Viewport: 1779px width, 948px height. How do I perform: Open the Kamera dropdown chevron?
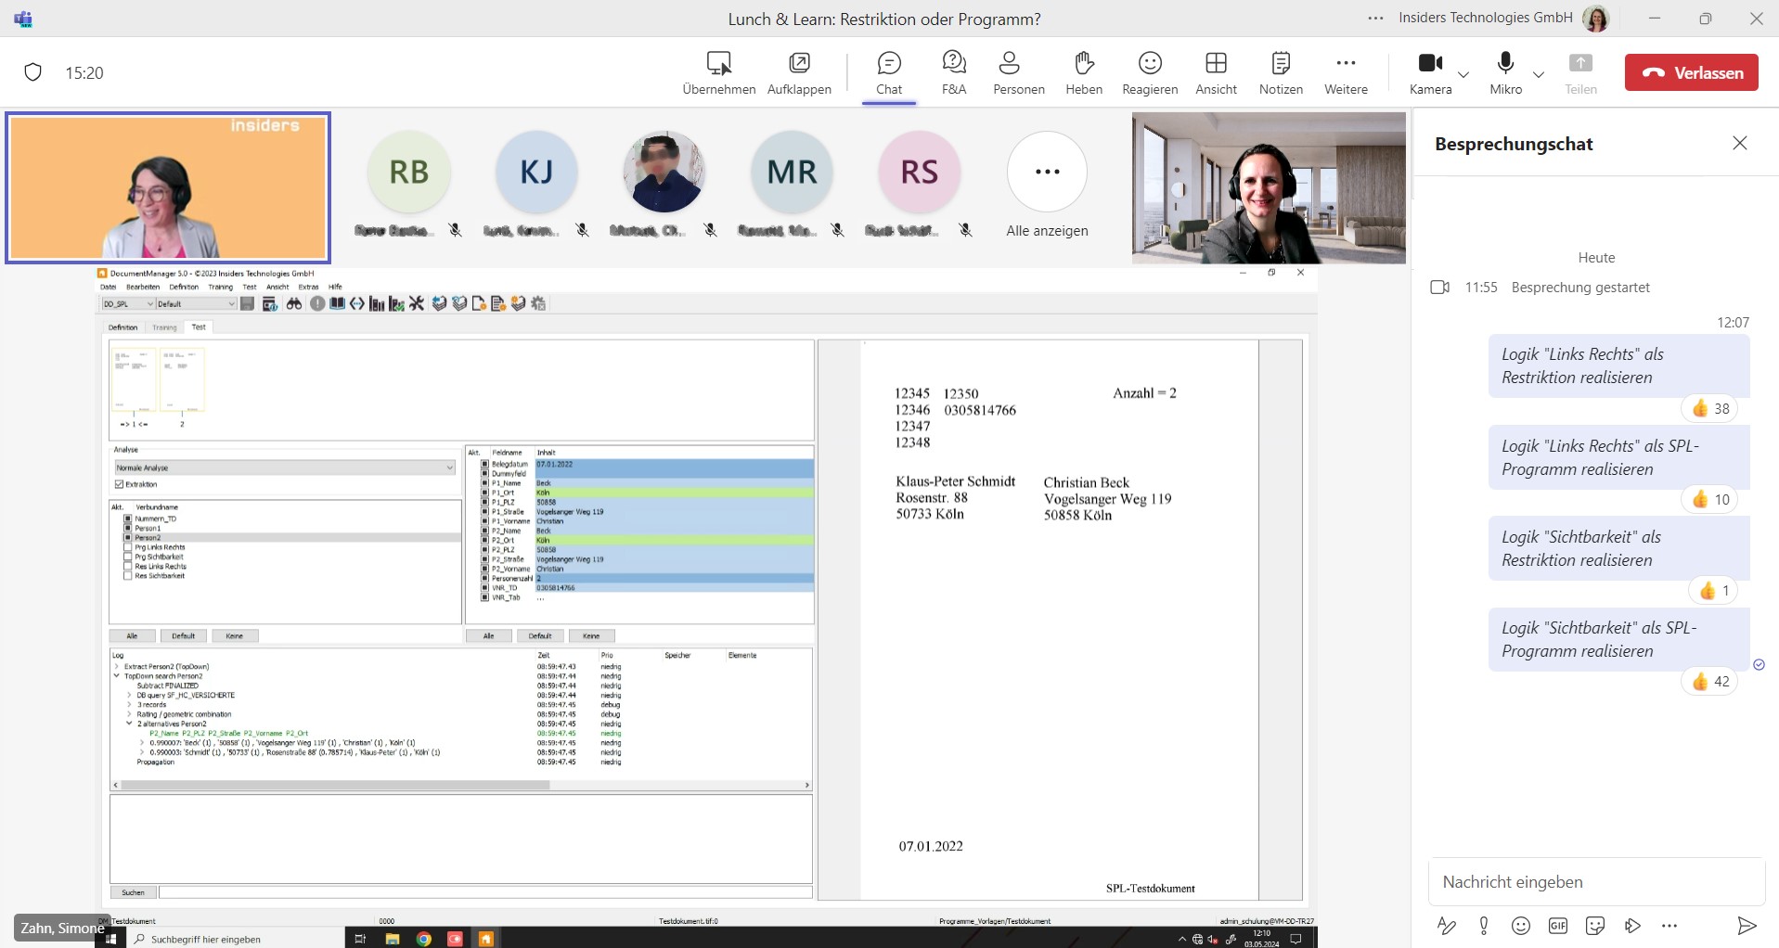[1463, 76]
